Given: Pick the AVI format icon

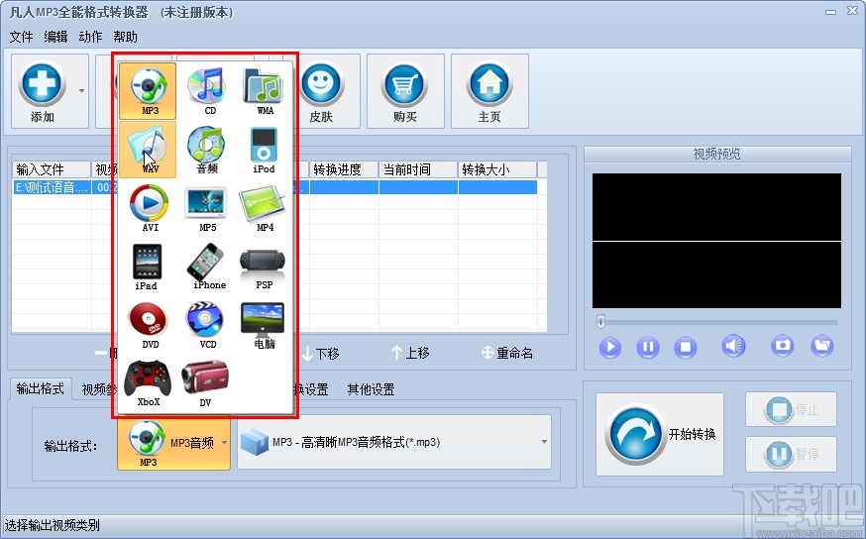Looking at the screenshot, I should tap(149, 208).
